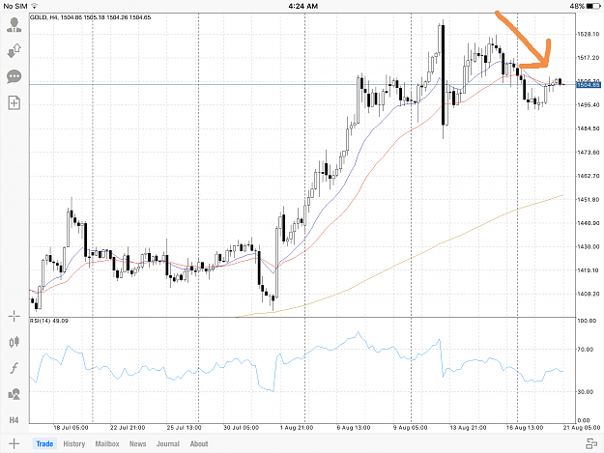Tap the 70.00 RSI level label
Viewport: 604px width, 453px height.
585,350
